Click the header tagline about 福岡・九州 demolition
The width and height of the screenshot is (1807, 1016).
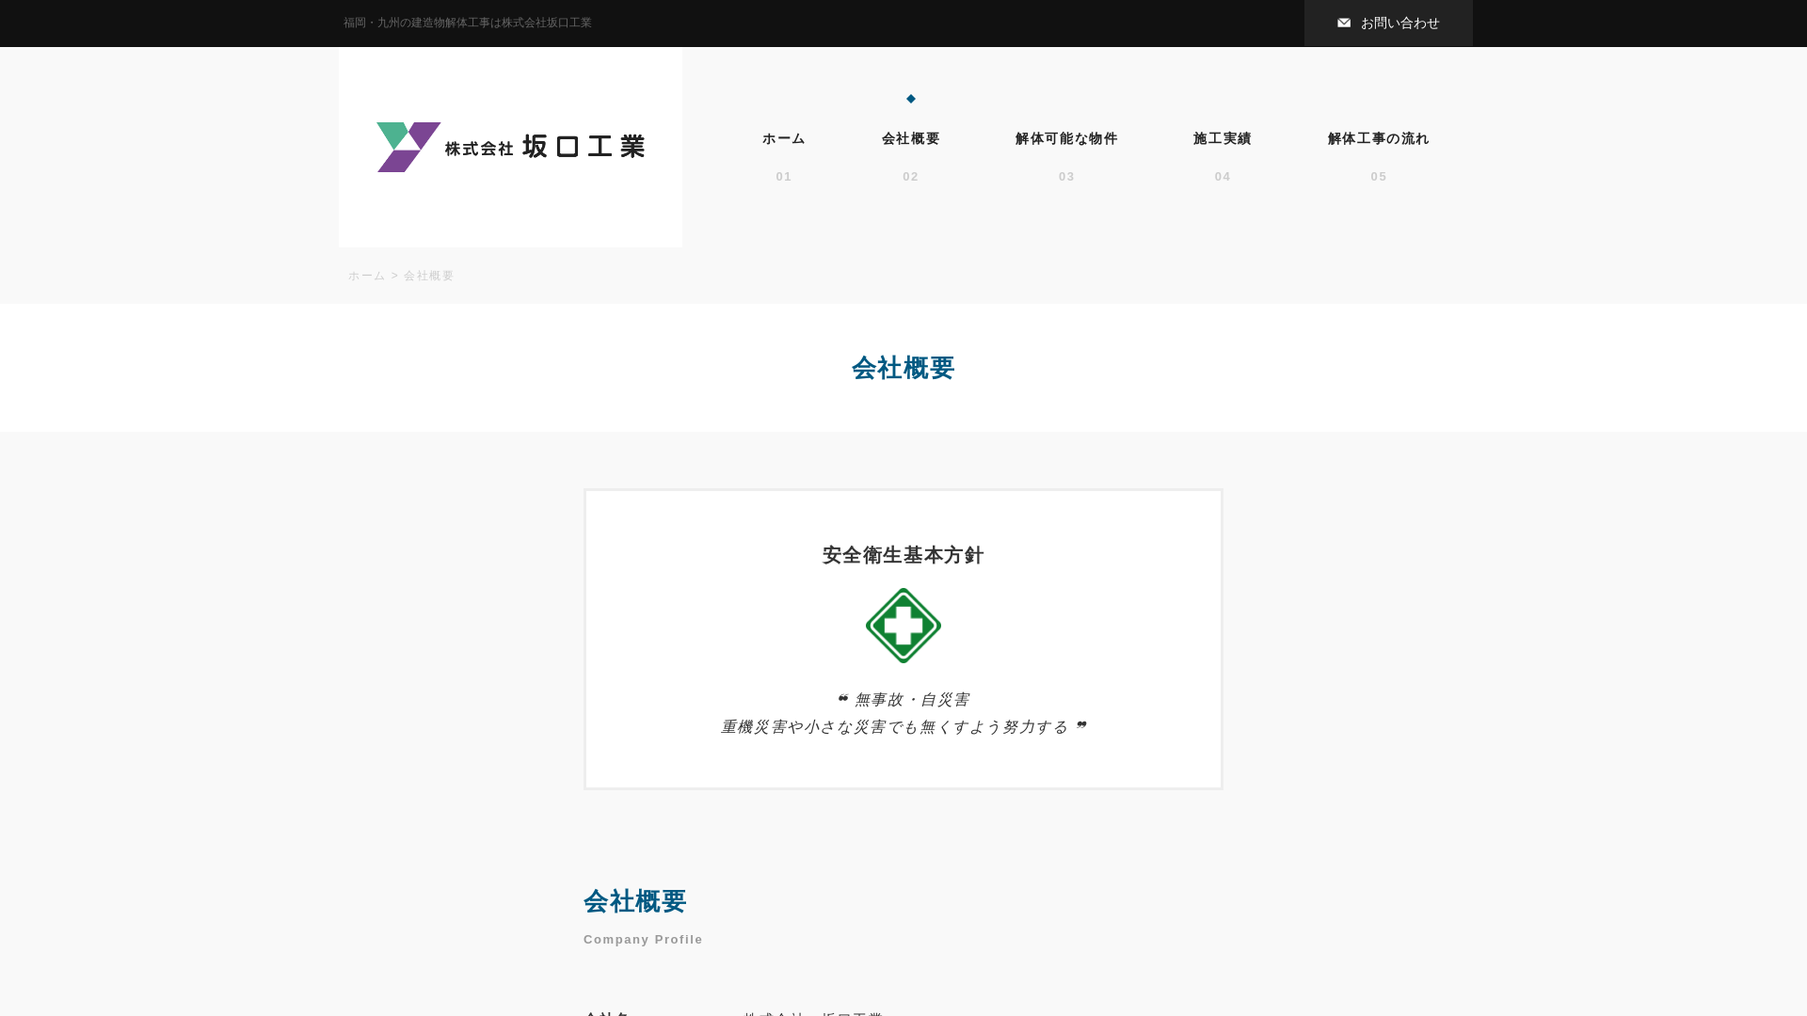(468, 23)
